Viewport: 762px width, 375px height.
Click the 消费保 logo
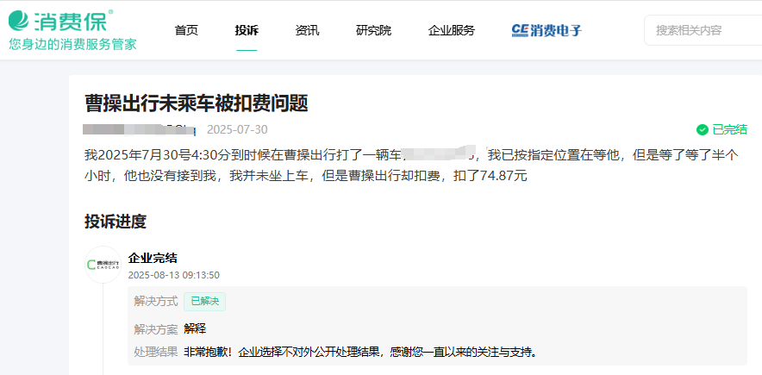click(x=61, y=21)
